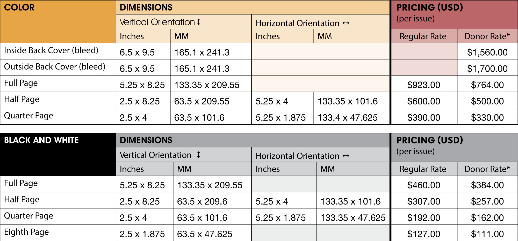Select the $1,700.00 donor rate cell
Image resolution: width=518 pixels, height=241 pixels.
487,68
